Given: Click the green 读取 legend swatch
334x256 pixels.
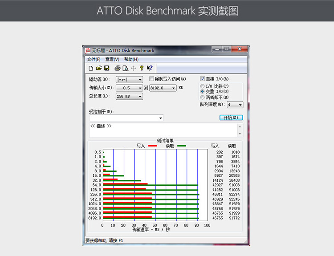Looking at the screenshot, I should click(182, 146).
